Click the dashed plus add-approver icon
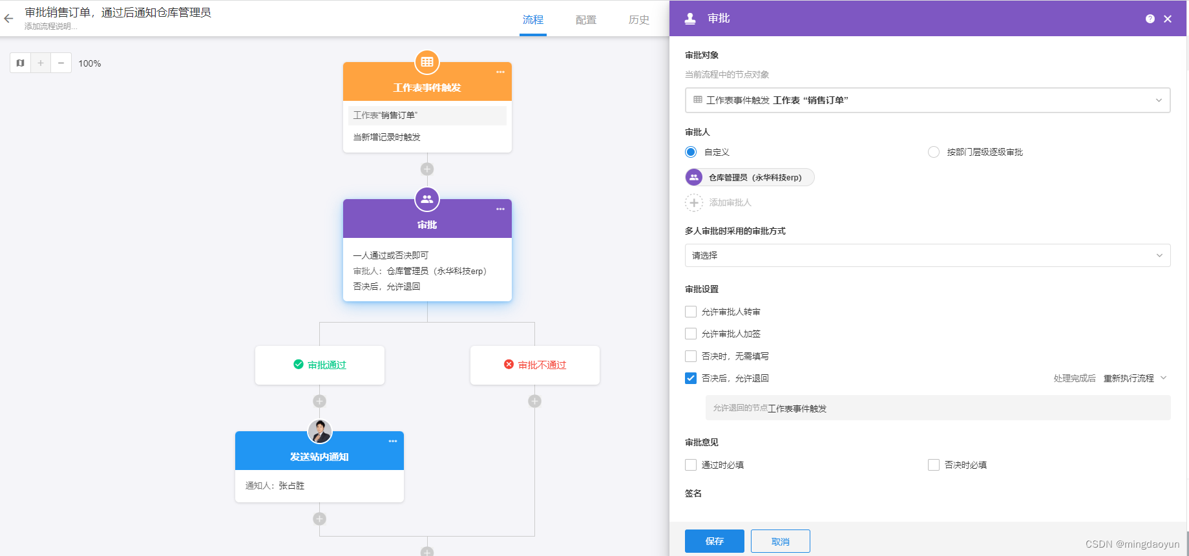 tap(694, 202)
